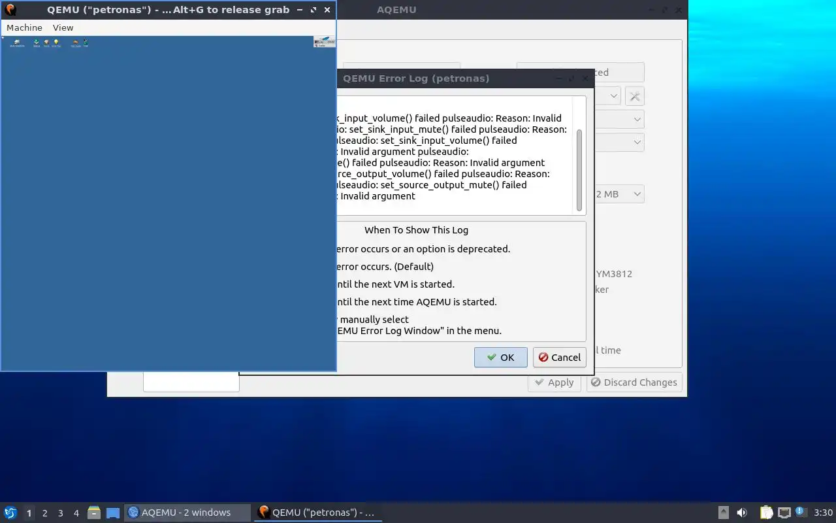This screenshot has width=836, height=523.
Task: Click the guest's top-right panel widget
Action: [x=324, y=42]
